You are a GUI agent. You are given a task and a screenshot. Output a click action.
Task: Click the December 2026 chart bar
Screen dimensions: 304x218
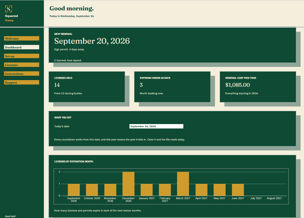point(128,184)
